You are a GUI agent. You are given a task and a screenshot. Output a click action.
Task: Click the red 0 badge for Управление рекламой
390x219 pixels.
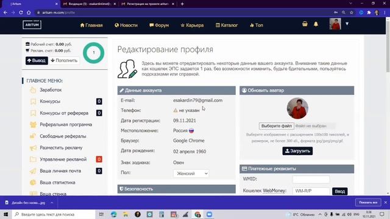click(99, 159)
